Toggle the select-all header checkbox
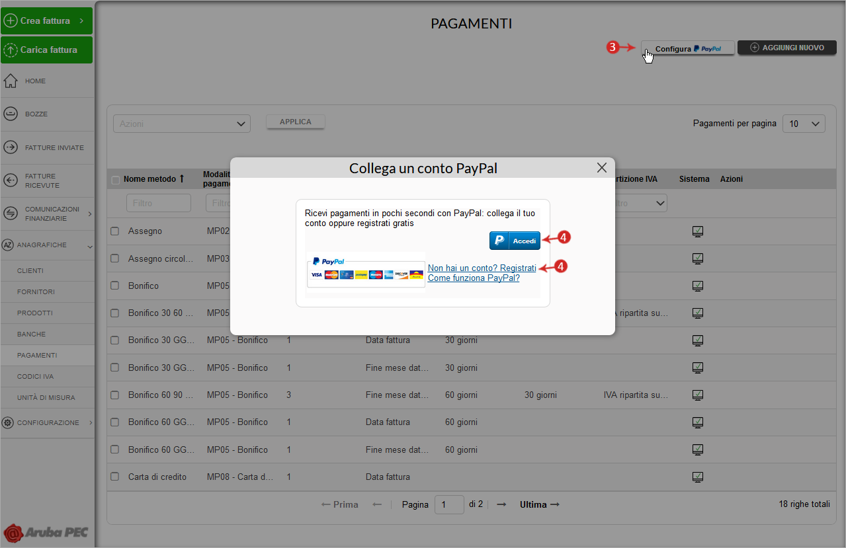 pos(116,180)
